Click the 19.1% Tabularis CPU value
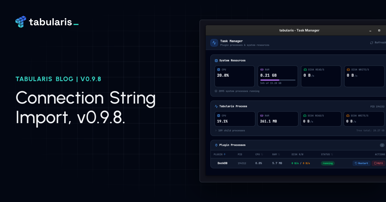The width and height of the screenshot is (386, 202). point(222,122)
